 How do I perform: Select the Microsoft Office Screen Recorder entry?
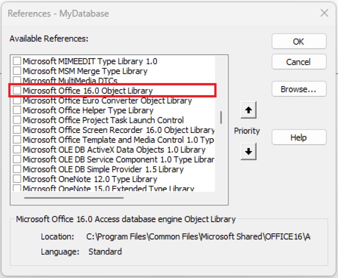pos(100,130)
